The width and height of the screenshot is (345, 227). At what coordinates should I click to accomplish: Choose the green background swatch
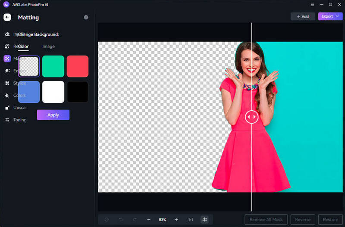click(53, 66)
